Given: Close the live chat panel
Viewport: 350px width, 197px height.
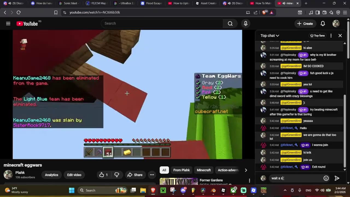Looking at the screenshot, I should [340, 36].
